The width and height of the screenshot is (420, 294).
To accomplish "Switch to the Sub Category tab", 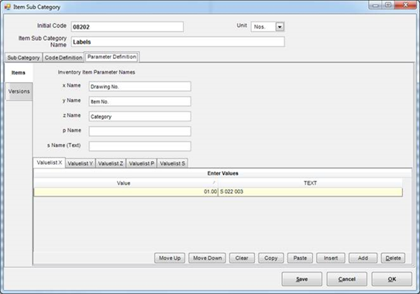I will (23, 57).
